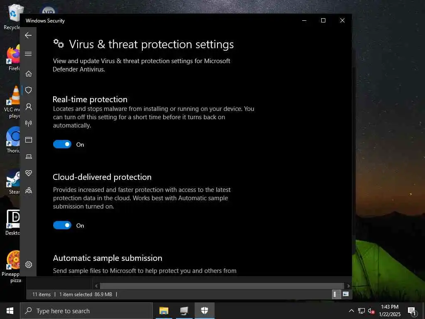Click the horizontal scrollbar in the background window
Viewport: 425px width, 319px height.
[x=222, y=286]
